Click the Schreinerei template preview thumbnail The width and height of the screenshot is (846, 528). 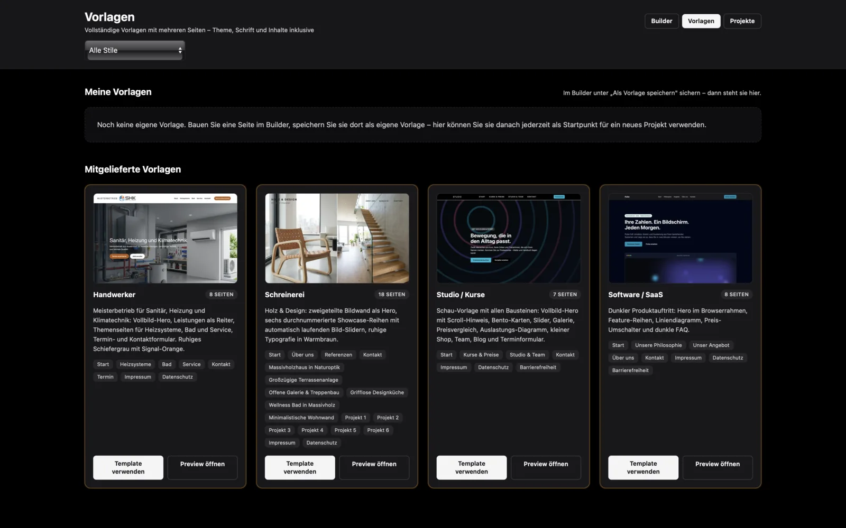pyautogui.click(x=337, y=238)
